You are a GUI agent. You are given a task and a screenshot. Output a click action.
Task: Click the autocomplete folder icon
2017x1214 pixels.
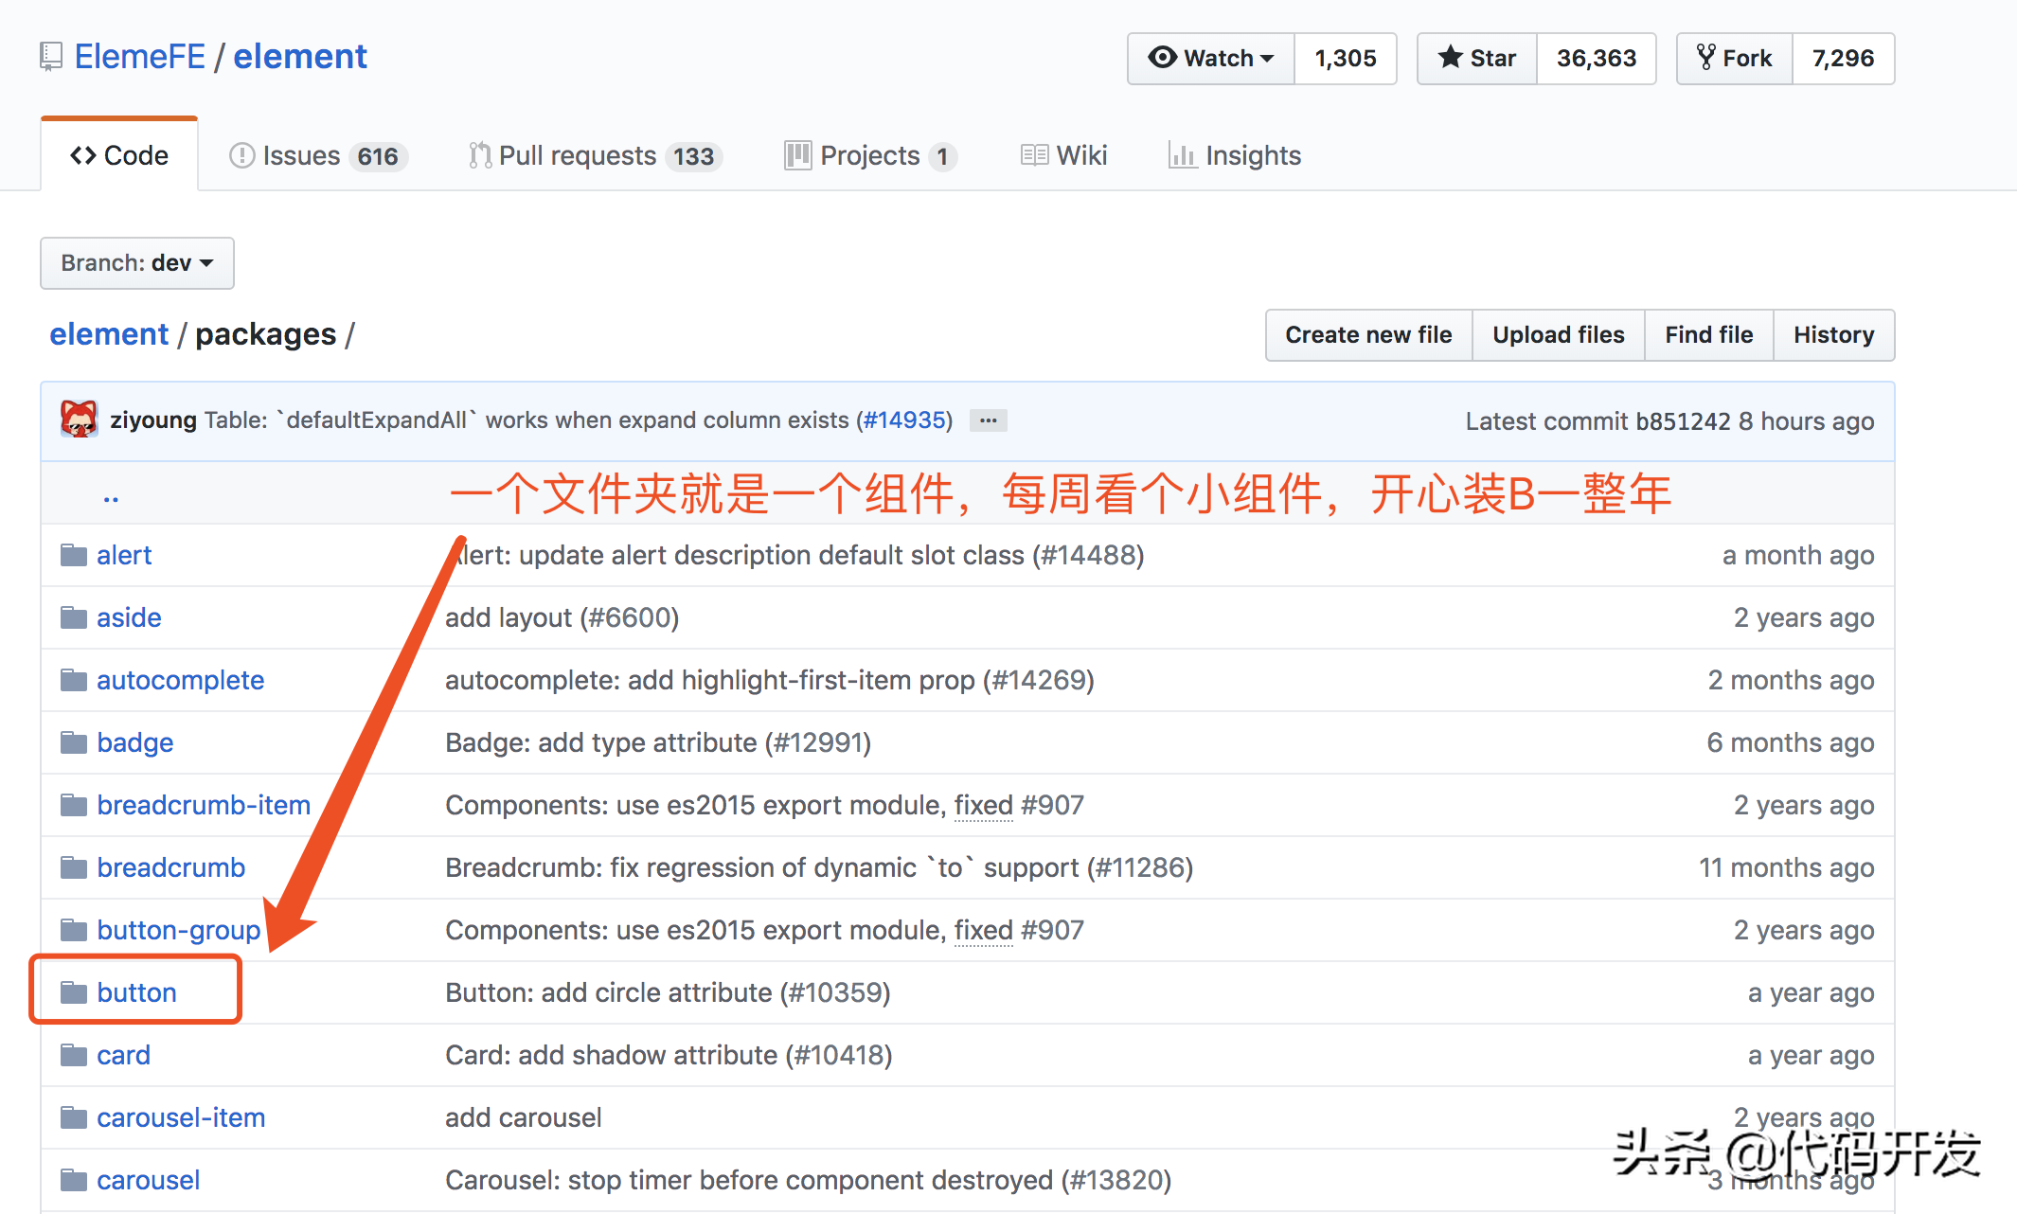pyautogui.click(x=74, y=680)
